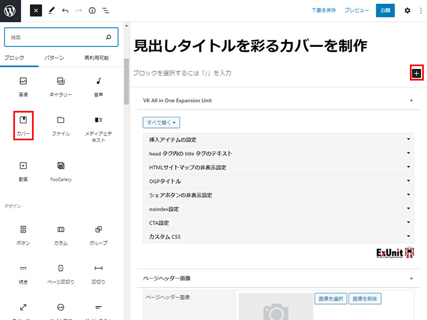Add the Audio (音声) block

tap(98, 86)
